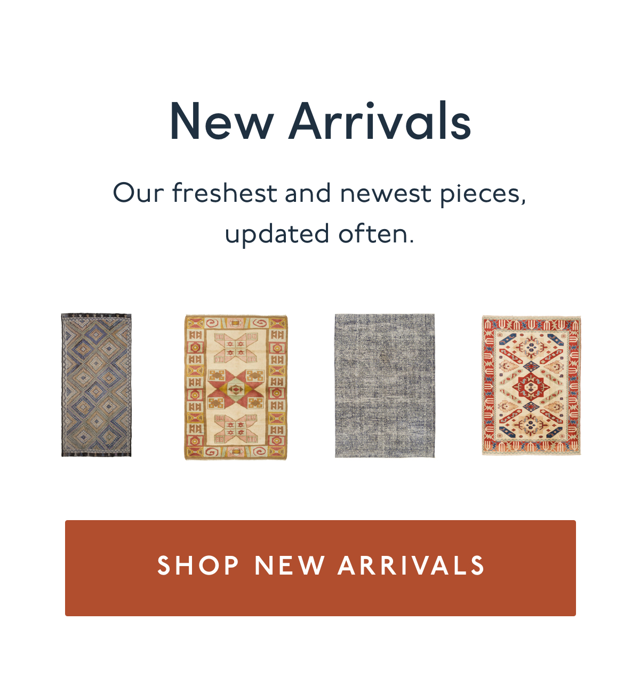Screen dimensions: 640x691
Task: Open the red-bordered ivory geometric rug
Action: 531,385
